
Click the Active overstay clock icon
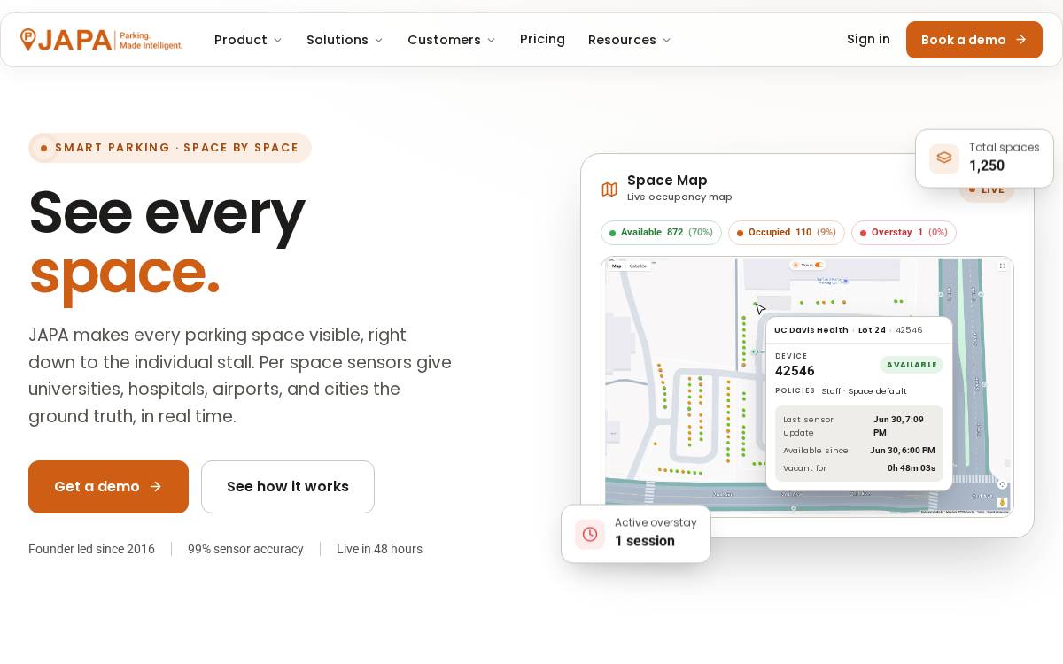[590, 534]
